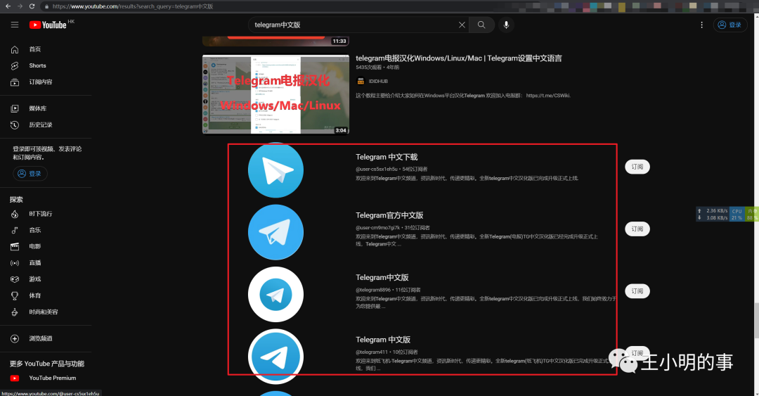
Task: Open video title telegram电报汉化Windows/Linux/Mac
Action: [x=458, y=58]
